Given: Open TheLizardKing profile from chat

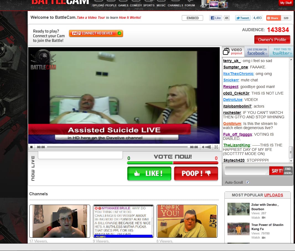Looking at the screenshot, I should coord(237,145).
